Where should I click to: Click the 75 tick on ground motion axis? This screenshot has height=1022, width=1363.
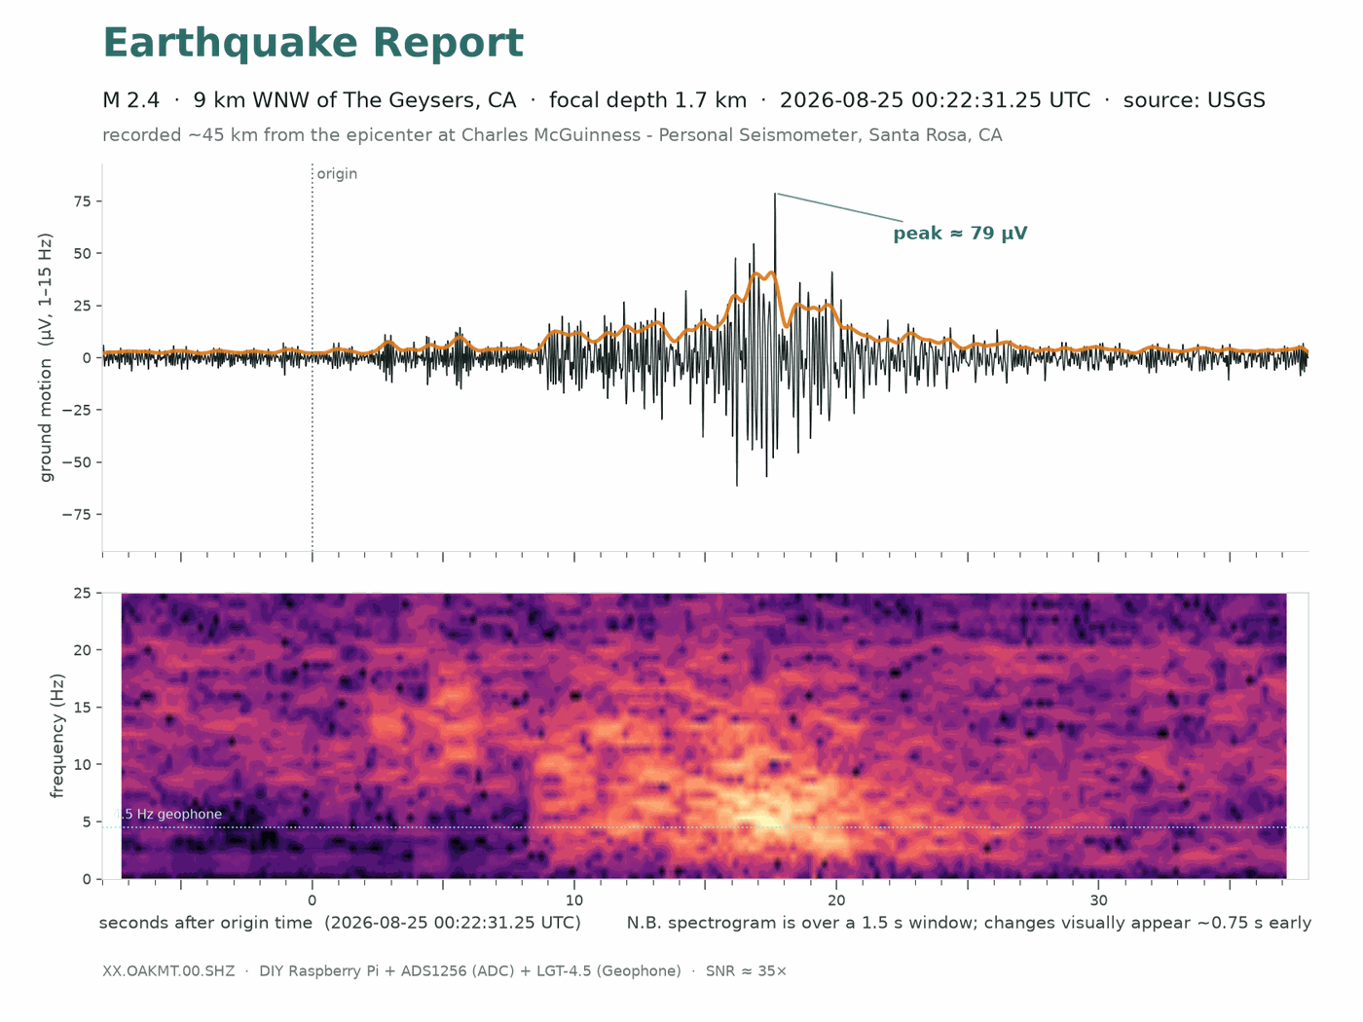pos(81,201)
